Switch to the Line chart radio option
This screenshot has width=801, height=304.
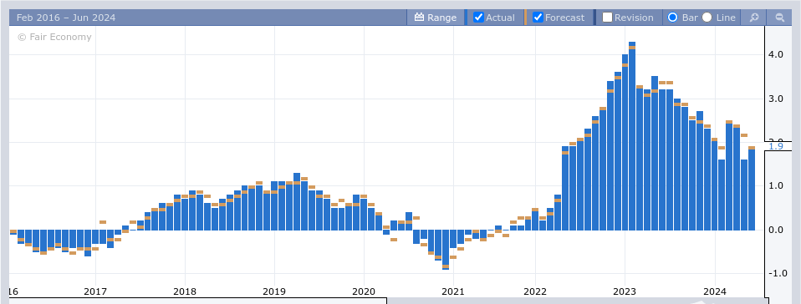[x=707, y=18]
